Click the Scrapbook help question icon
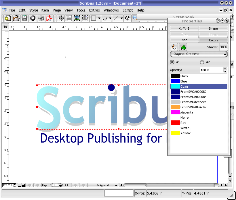This screenshot has width=236, height=200. pyautogui.click(x=232, y=17)
